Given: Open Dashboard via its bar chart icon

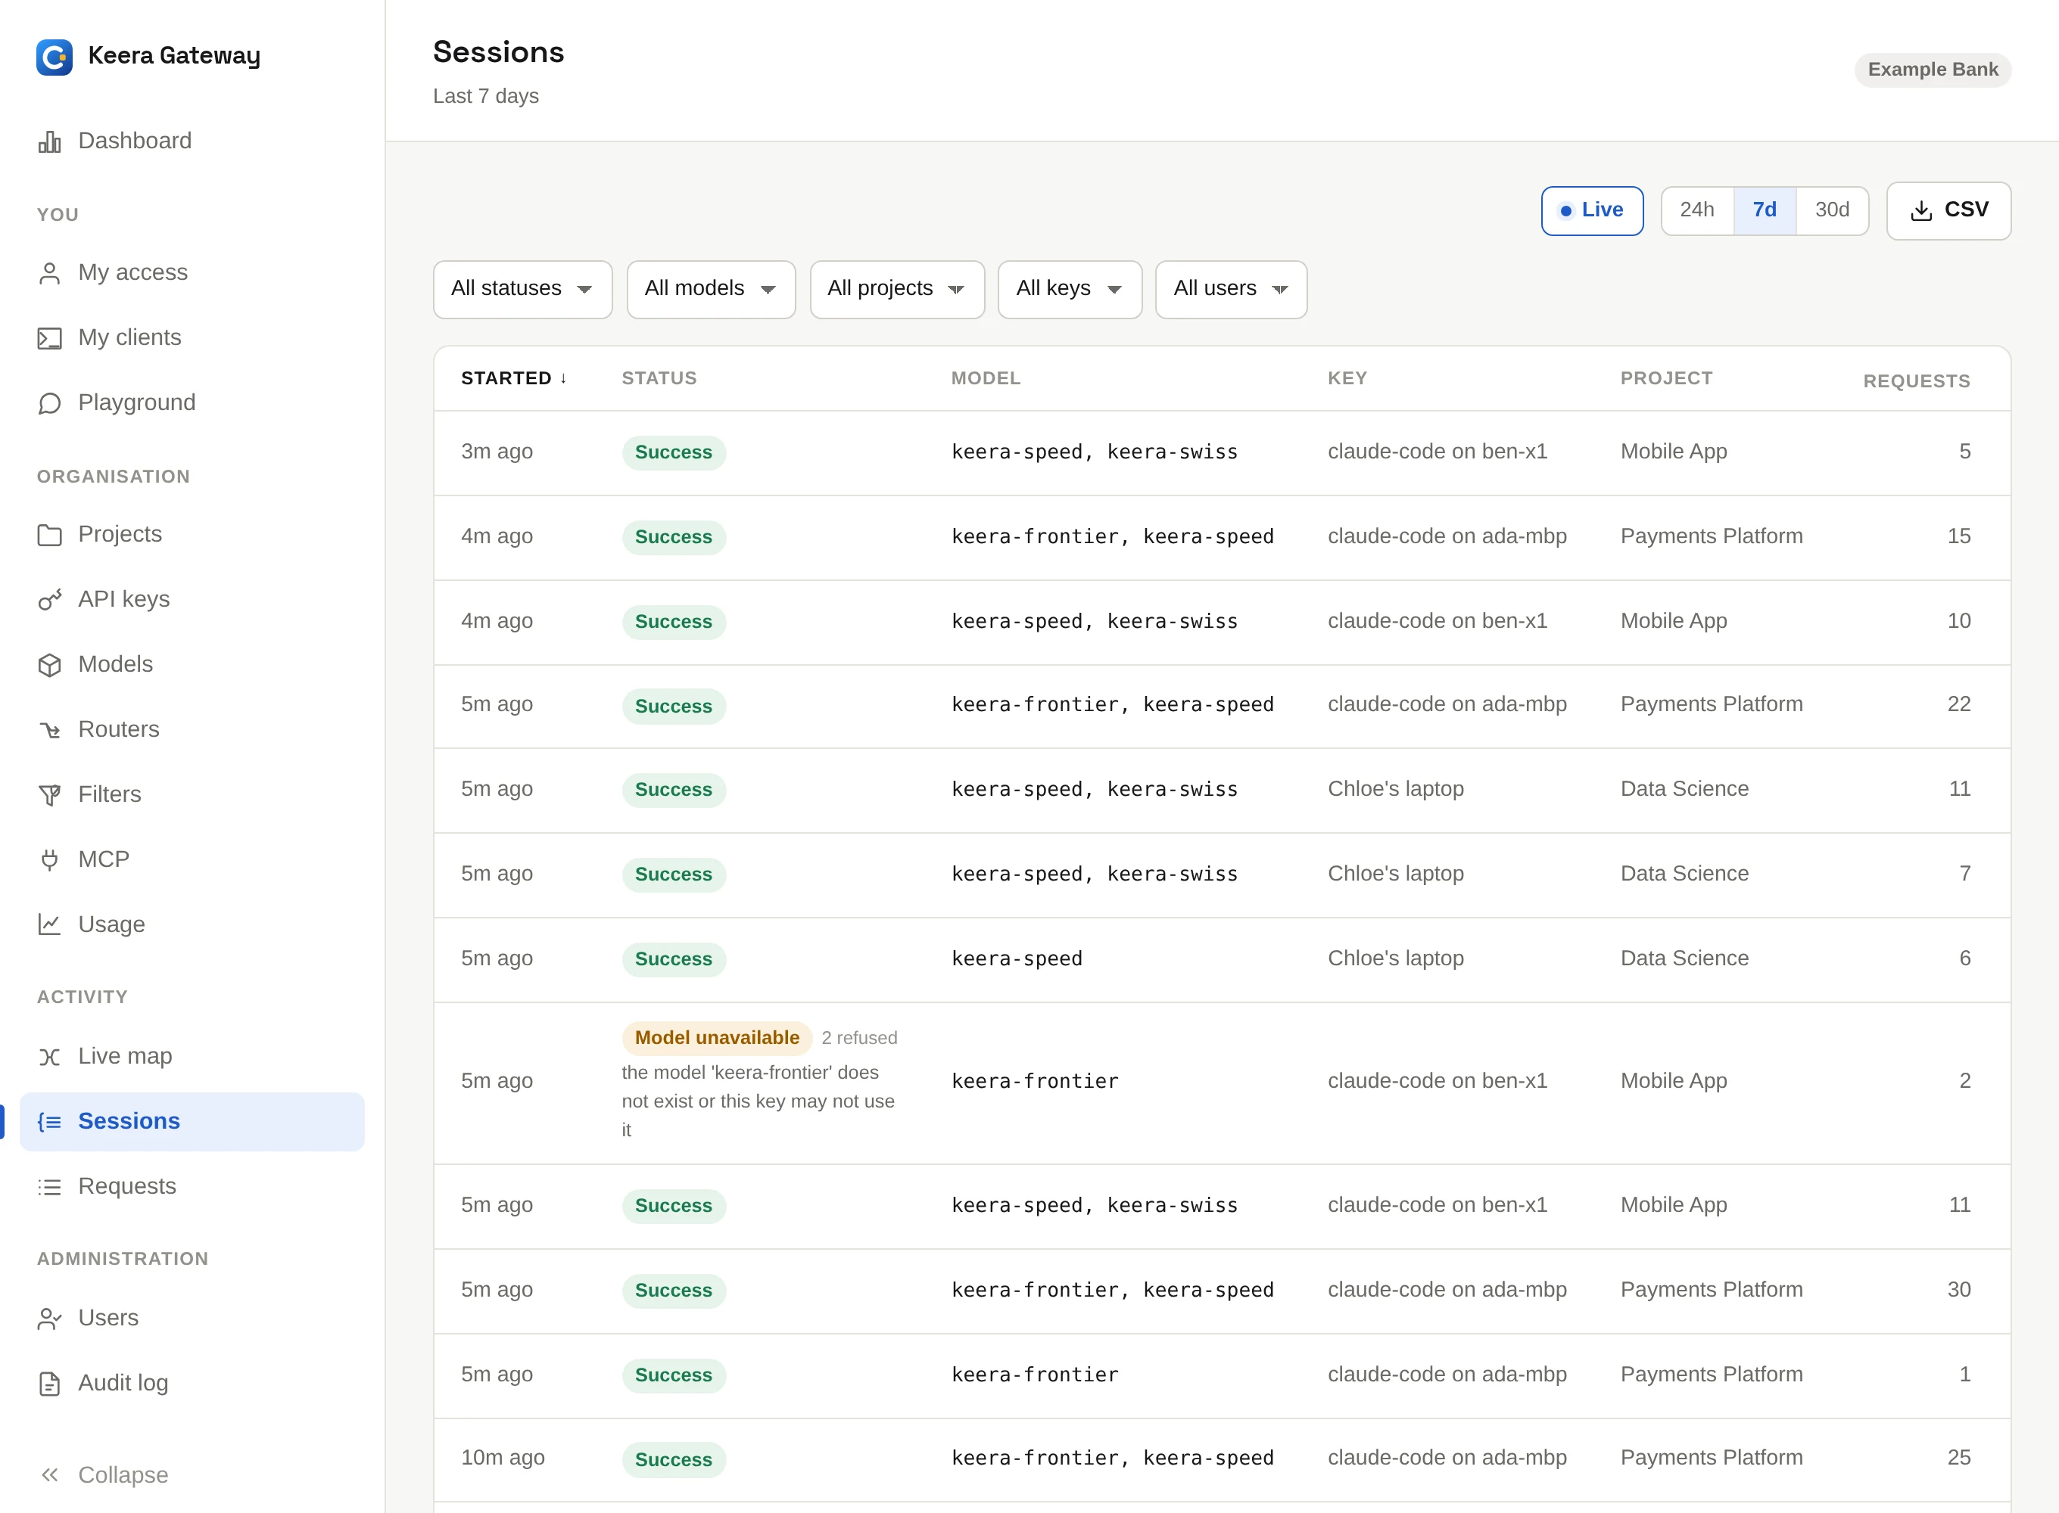Looking at the screenshot, I should (x=49, y=141).
